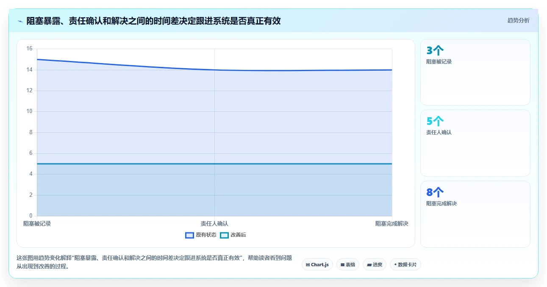The width and height of the screenshot is (547, 287).
Task: Click the y-axis value 0
Action: [x=31, y=216]
